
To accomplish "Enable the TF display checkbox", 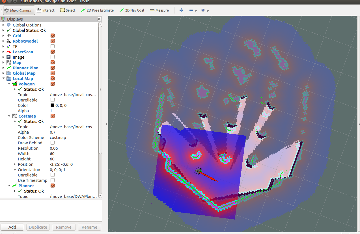I will point(53,46).
